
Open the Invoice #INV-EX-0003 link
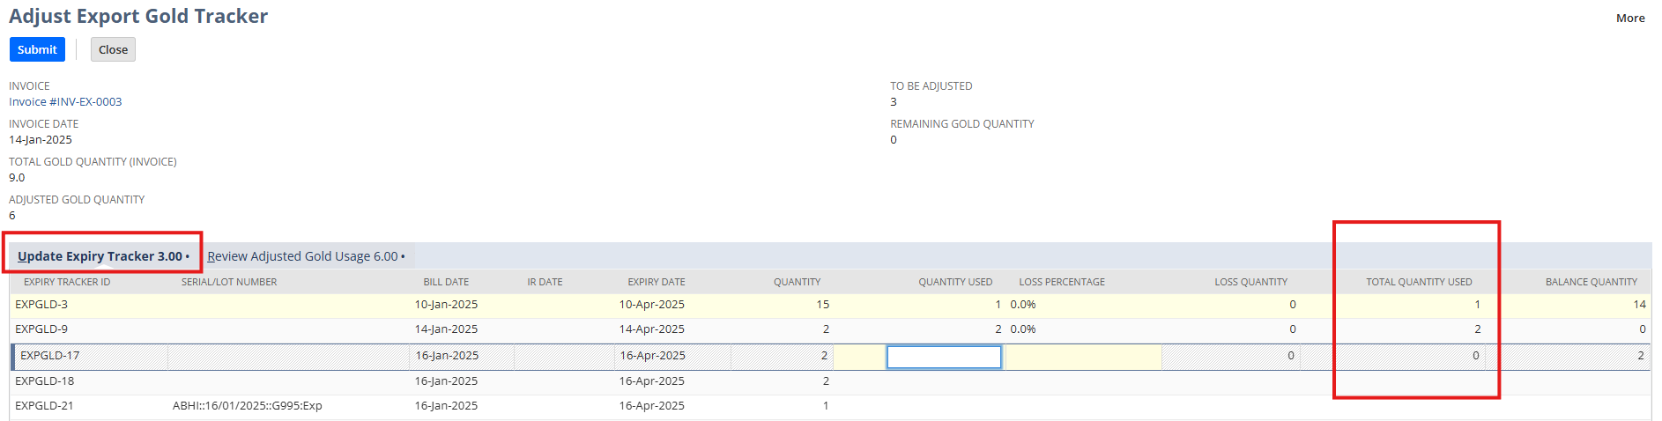coord(65,102)
